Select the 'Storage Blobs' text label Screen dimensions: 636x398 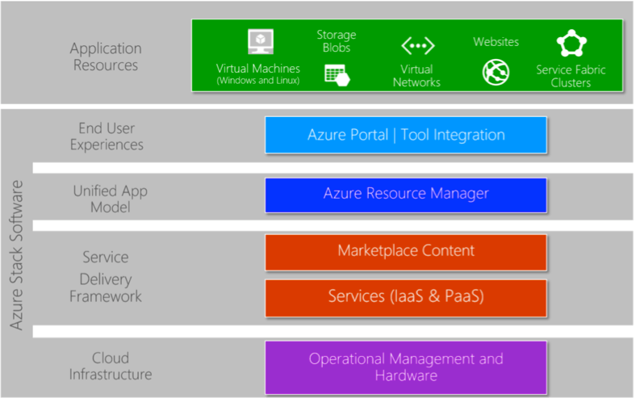click(335, 41)
